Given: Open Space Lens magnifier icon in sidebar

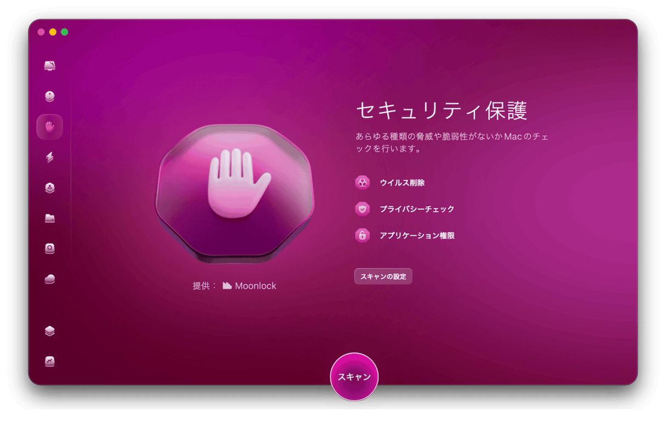Looking at the screenshot, I should click(50, 248).
